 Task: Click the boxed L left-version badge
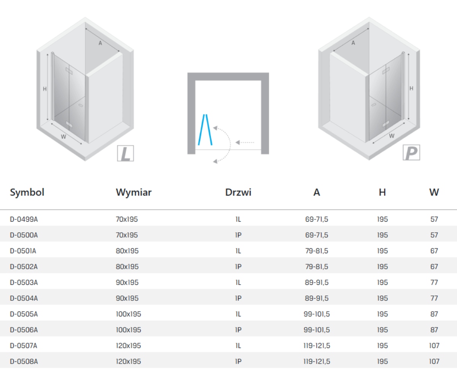(125, 153)
